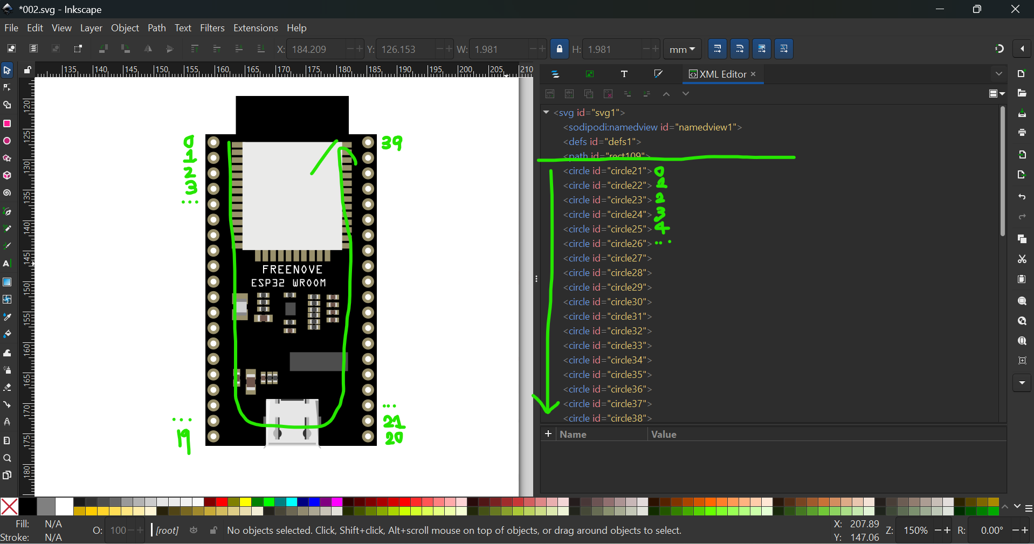Image resolution: width=1034 pixels, height=544 pixels.
Task: Select the Pencil freehand tool
Action: [x=7, y=229]
